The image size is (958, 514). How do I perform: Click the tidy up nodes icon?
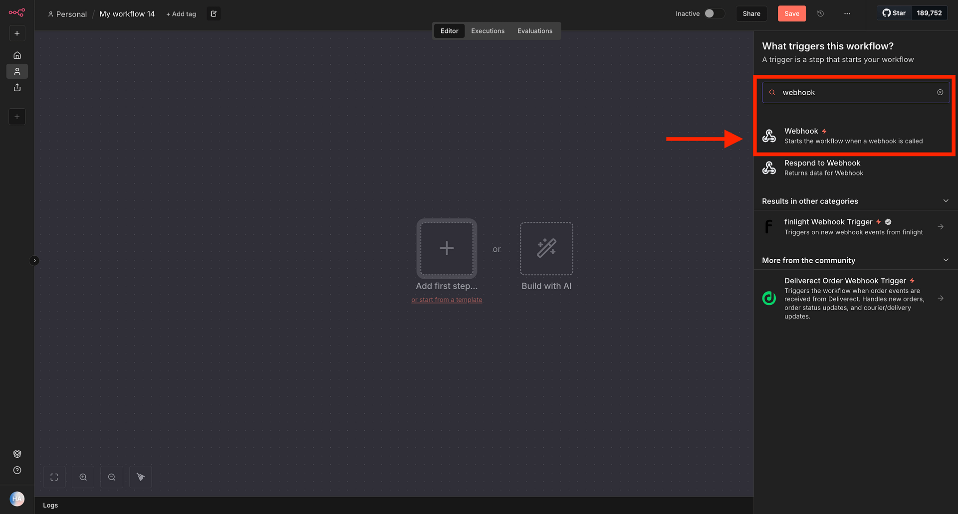pyautogui.click(x=141, y=477)
